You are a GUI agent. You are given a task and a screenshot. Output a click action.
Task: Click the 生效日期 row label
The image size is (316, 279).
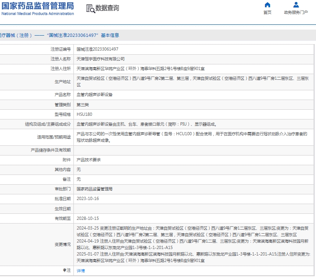(62, 209)
